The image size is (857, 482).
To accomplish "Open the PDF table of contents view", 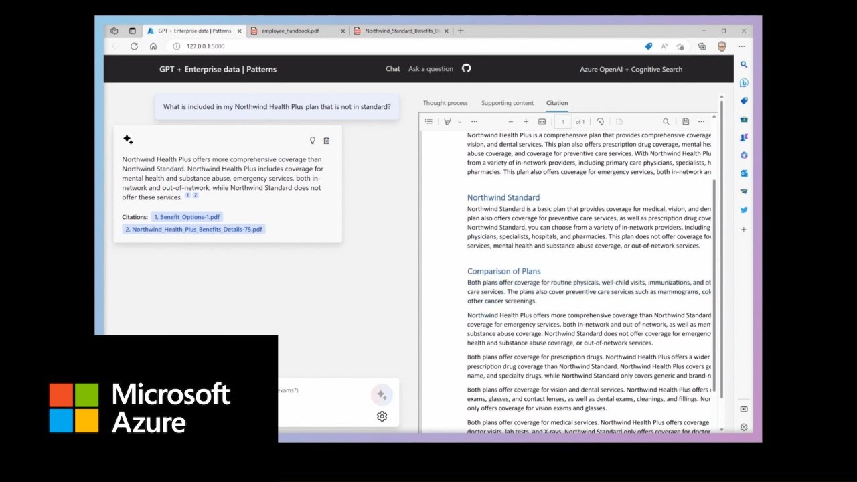I will tap(428, 121).
